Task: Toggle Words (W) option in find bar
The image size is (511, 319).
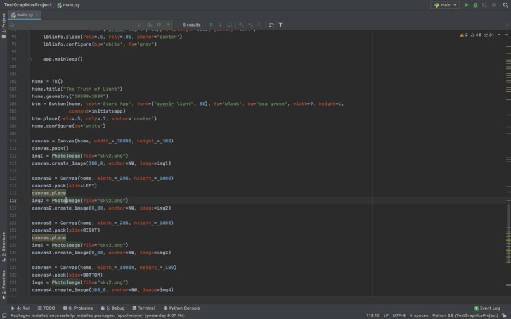Action: 158,25
